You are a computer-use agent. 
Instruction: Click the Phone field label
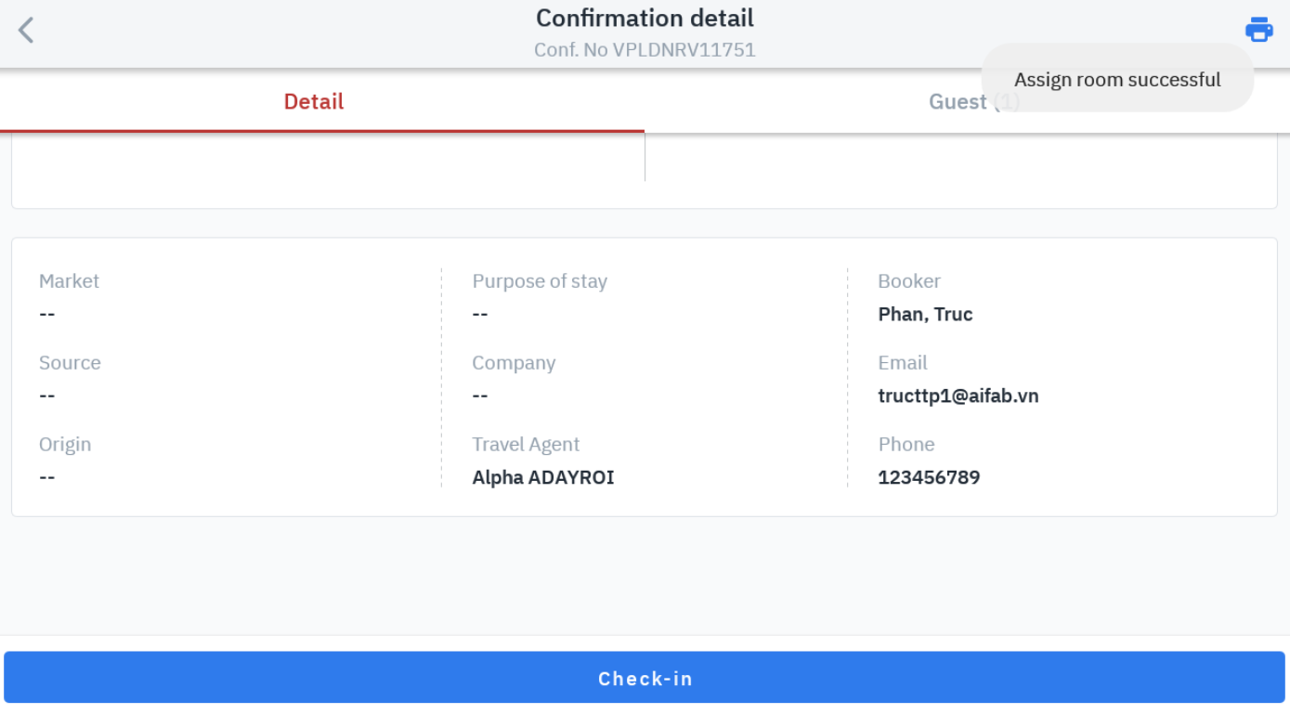tap(906, 445)
